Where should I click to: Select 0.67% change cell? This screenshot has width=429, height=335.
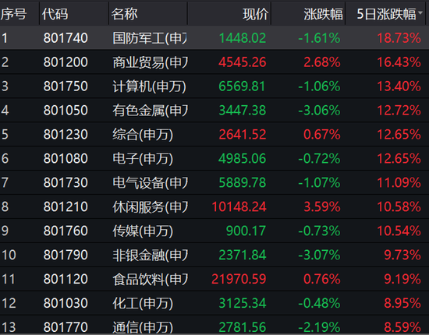[322, 134]
